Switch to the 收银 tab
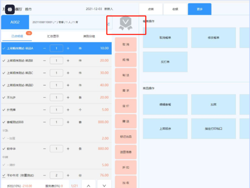Image resolution: width=250 pixels, height=188 pixels. click(x=175, y=9)
